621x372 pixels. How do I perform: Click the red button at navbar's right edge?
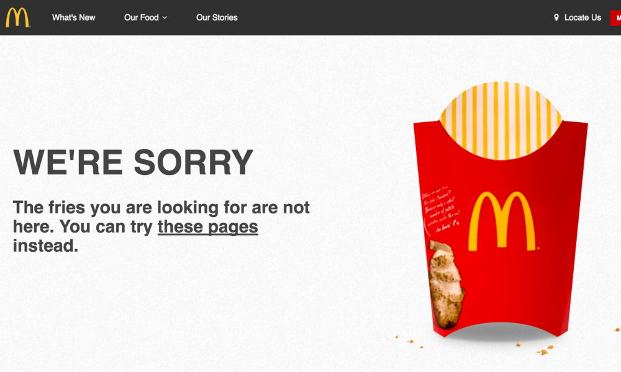[616, 18]
